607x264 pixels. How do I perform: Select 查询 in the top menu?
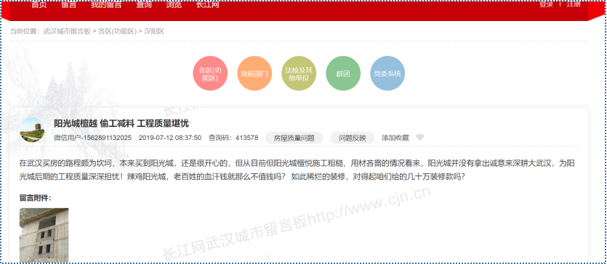tap(144, 5)
